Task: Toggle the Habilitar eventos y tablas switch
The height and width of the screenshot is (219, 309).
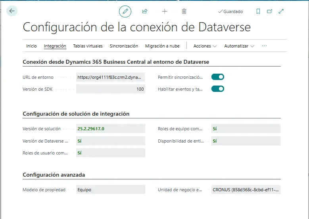Action: 217,89
